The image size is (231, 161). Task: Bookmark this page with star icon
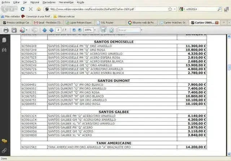(x=170, y=9)
